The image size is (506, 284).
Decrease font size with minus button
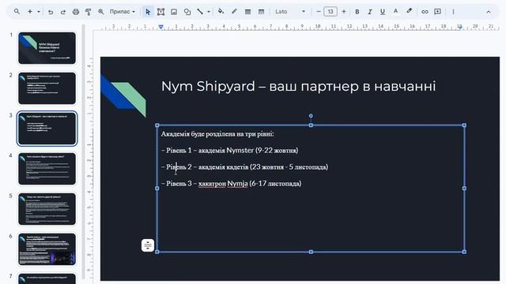319,12
